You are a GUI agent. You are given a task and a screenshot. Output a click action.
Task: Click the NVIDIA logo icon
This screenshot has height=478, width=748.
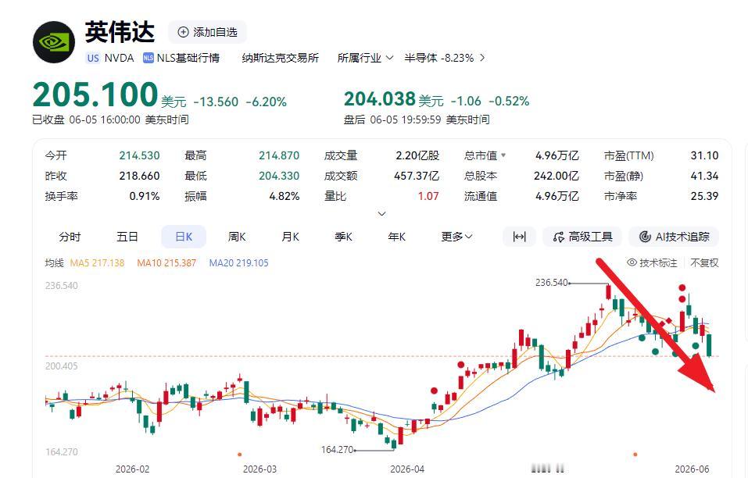(54, 42)
